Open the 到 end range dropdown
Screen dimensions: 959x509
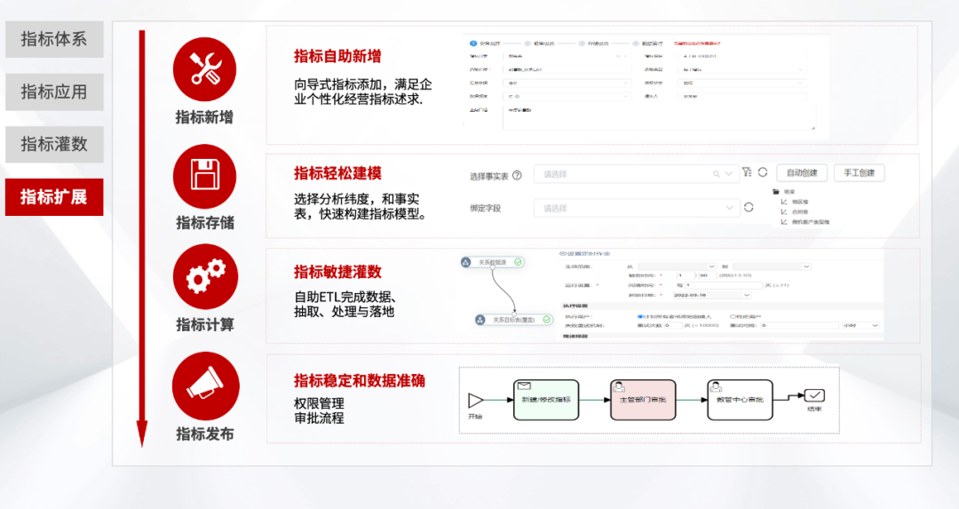[x=772, y=266]
